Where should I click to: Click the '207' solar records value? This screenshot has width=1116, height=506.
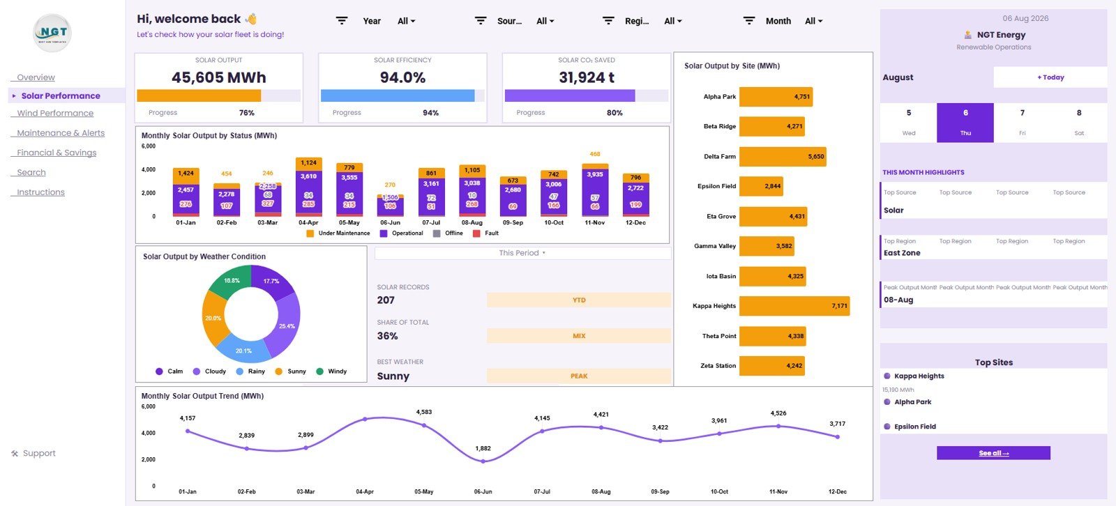click(386, 300)
